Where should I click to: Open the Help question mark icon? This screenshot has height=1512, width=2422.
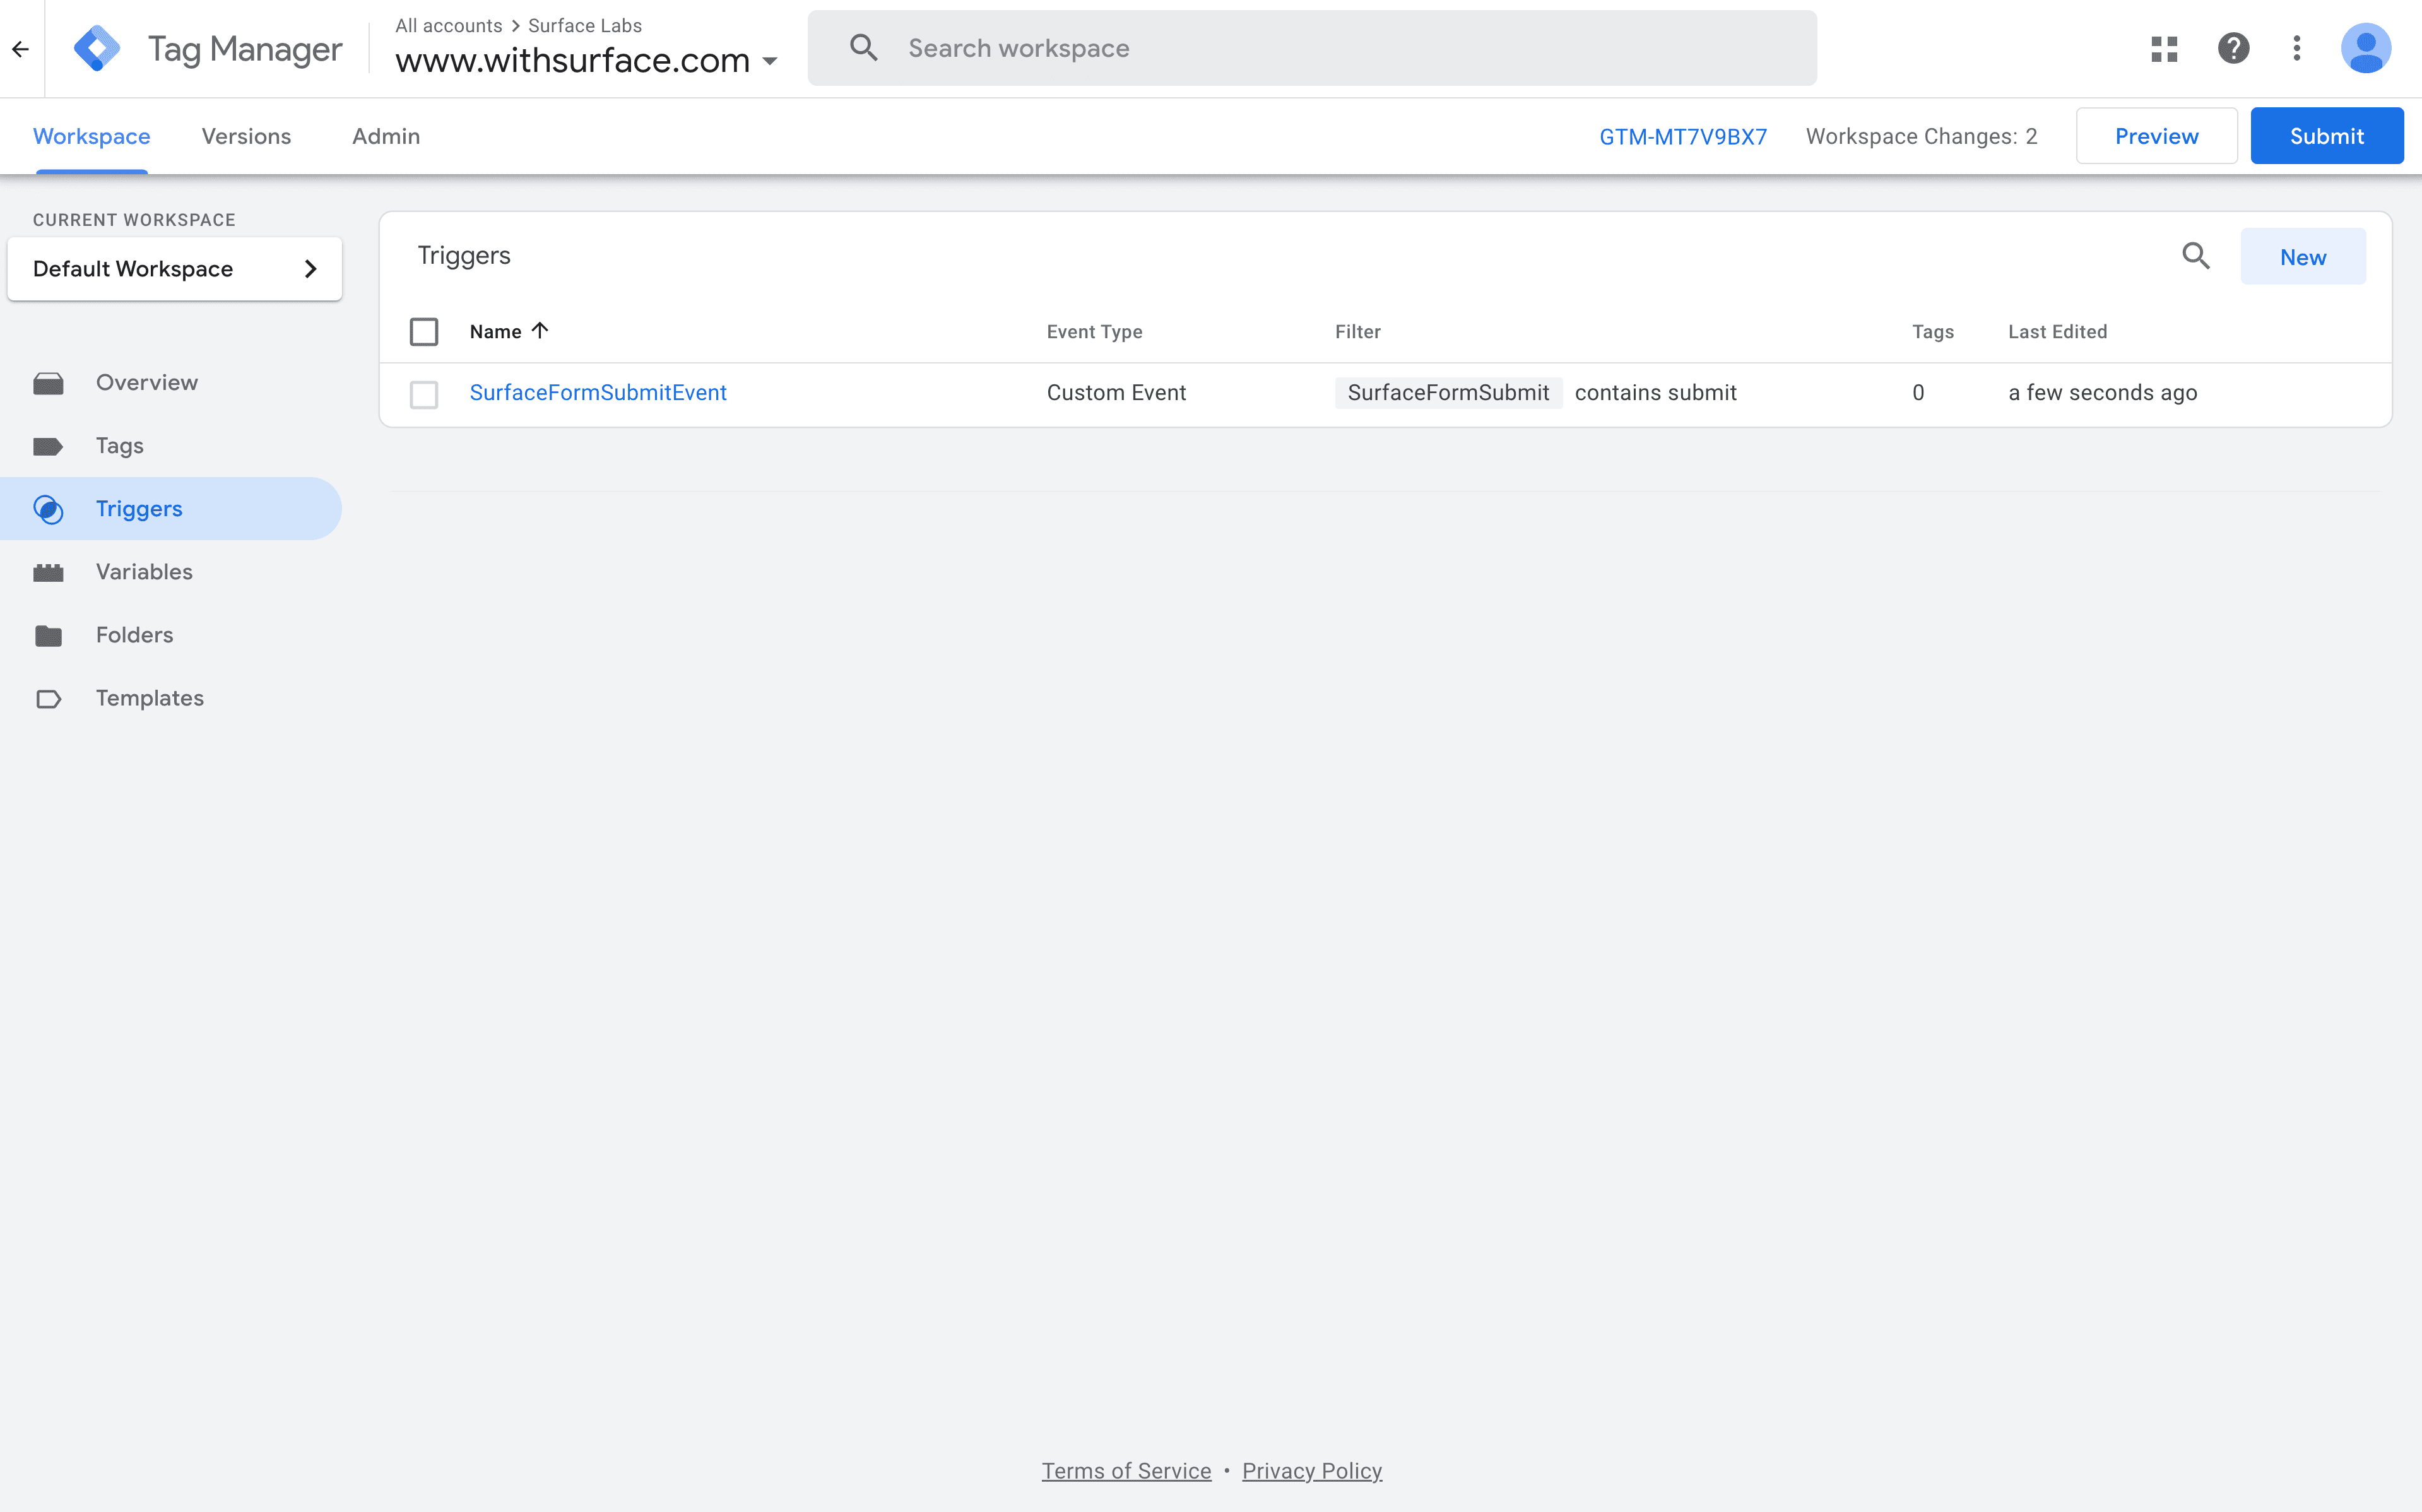tap(2233, 48)
